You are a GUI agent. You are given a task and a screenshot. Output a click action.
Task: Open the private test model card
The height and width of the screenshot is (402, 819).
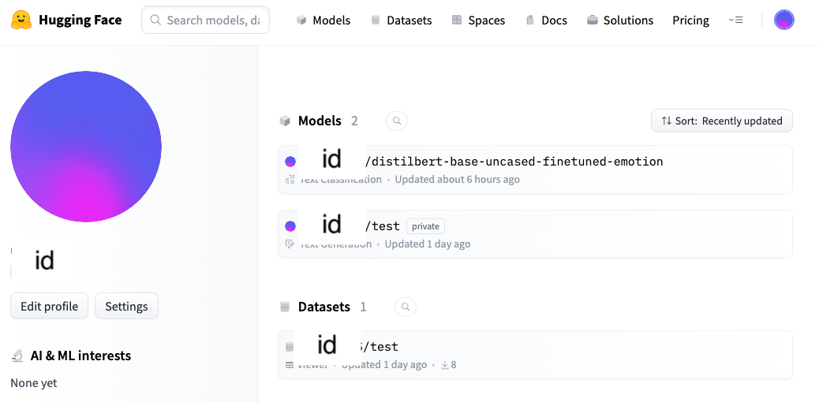(535, 233)
